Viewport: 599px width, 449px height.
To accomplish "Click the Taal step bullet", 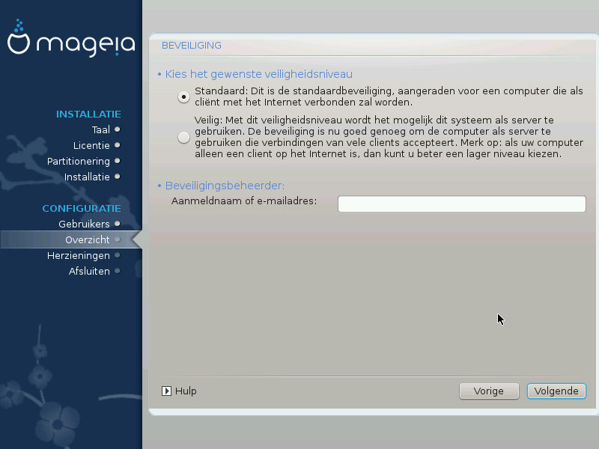I will [117, 129].
